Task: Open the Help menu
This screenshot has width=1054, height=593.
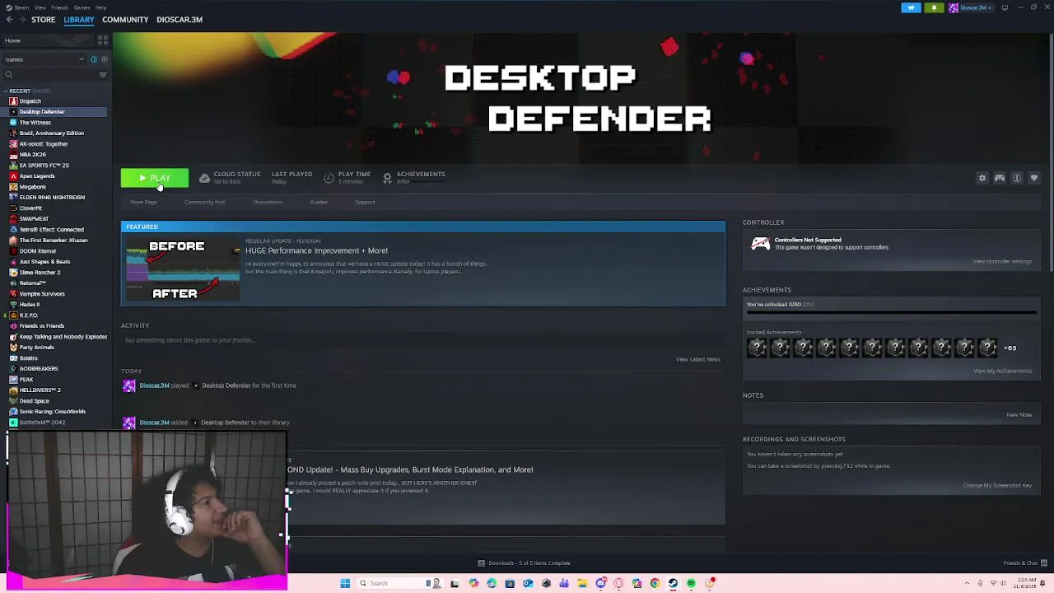Action: coord(100,7)
